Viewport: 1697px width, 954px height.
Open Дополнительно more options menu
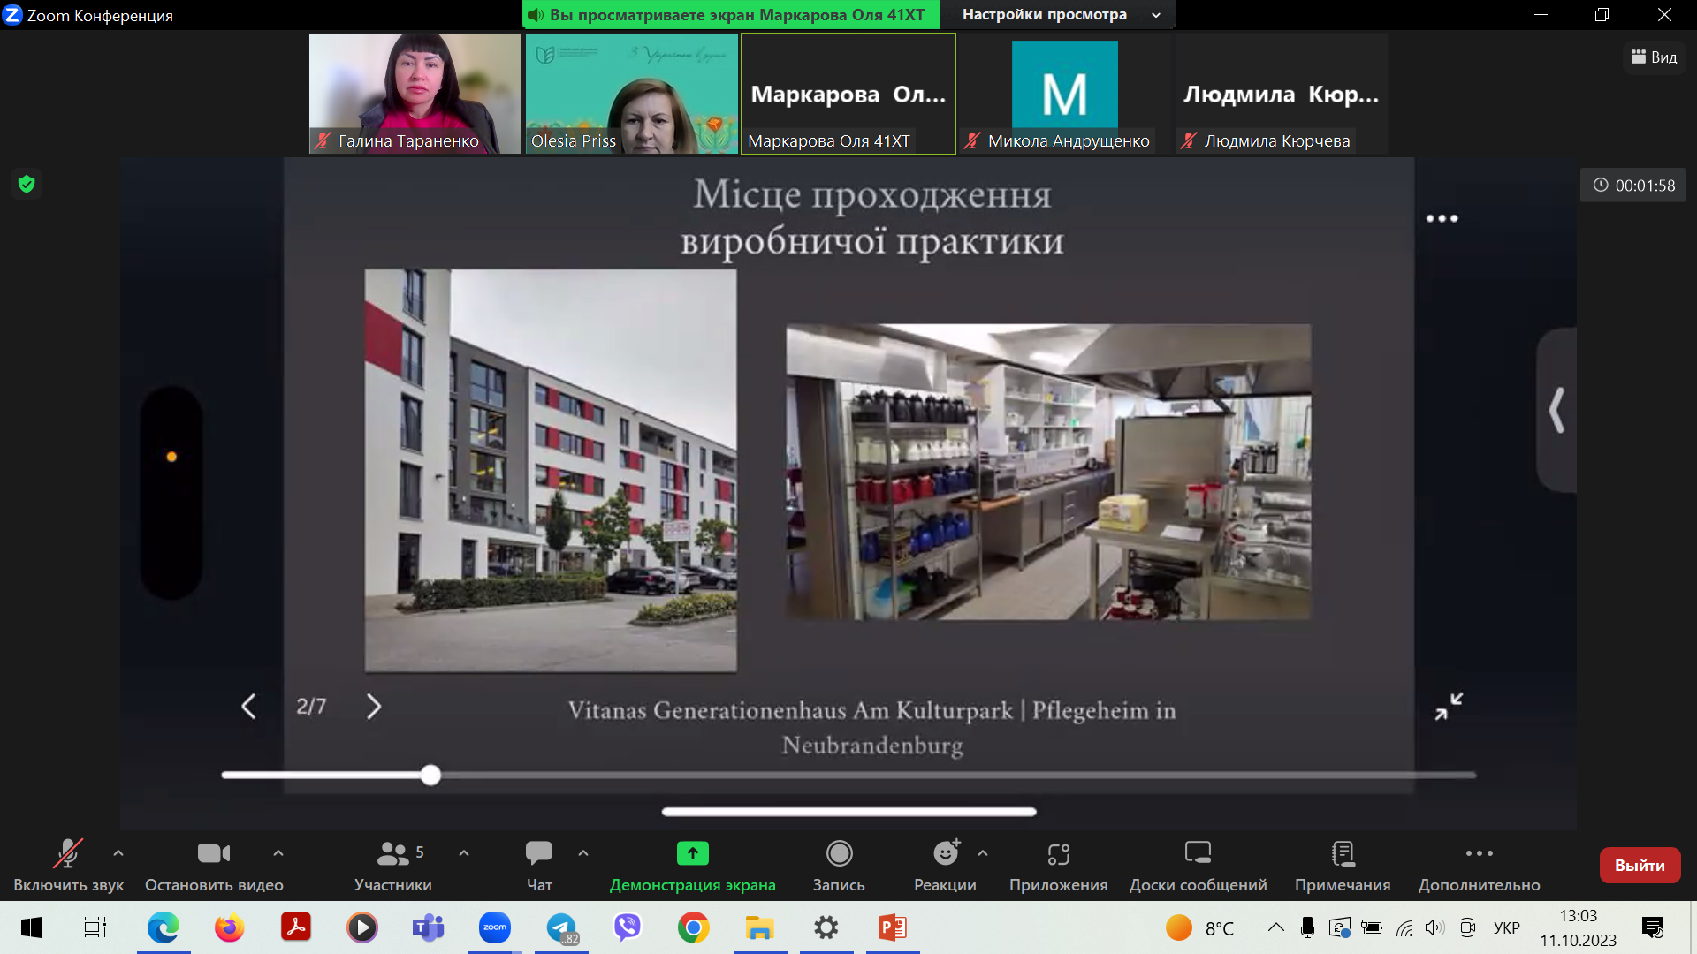click(1479, 853)
